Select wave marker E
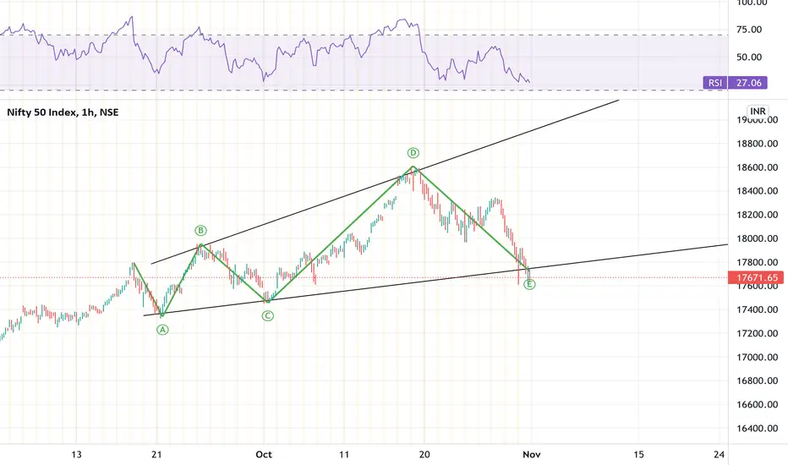Image resolution: width=788 pixels, height=465 pixels. coord(529,285)
